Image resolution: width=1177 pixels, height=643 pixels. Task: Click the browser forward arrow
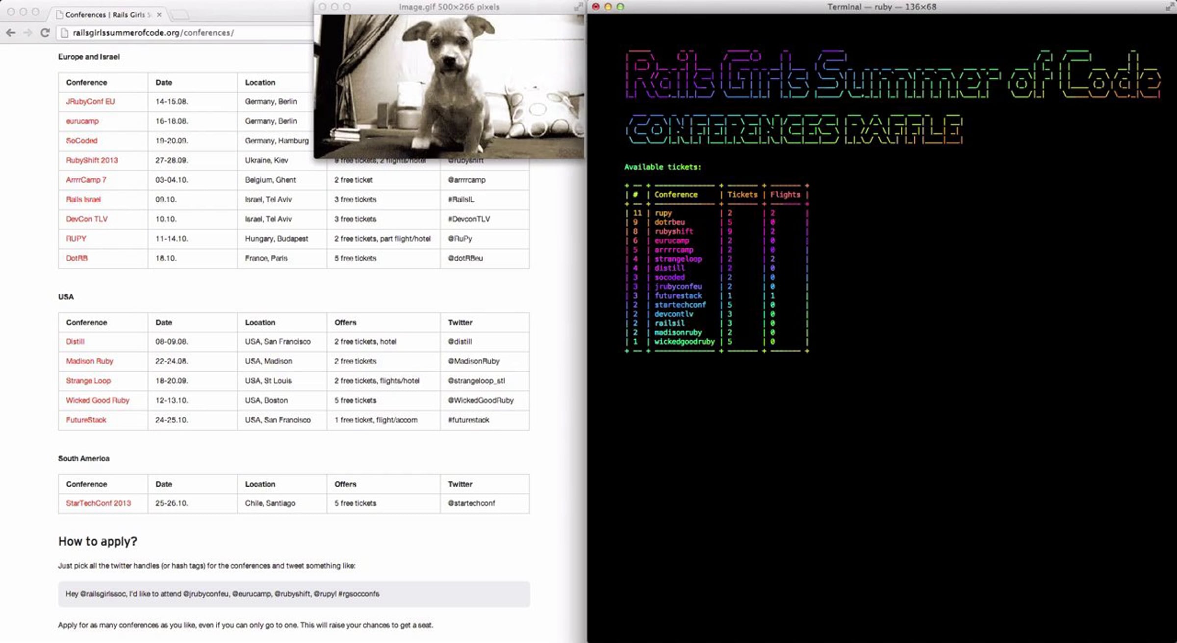pyautogui.click(x=28, y=33)
